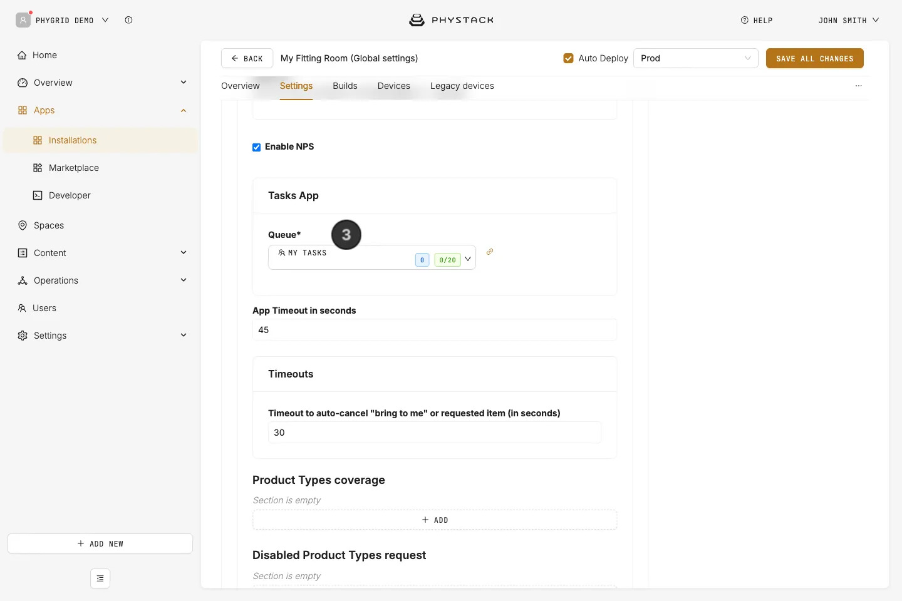Collapse the Apps sidebar section chevron

tap(184, 110)
